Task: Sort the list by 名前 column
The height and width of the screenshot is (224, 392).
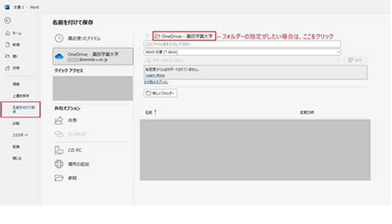Action: click(148, 112)
